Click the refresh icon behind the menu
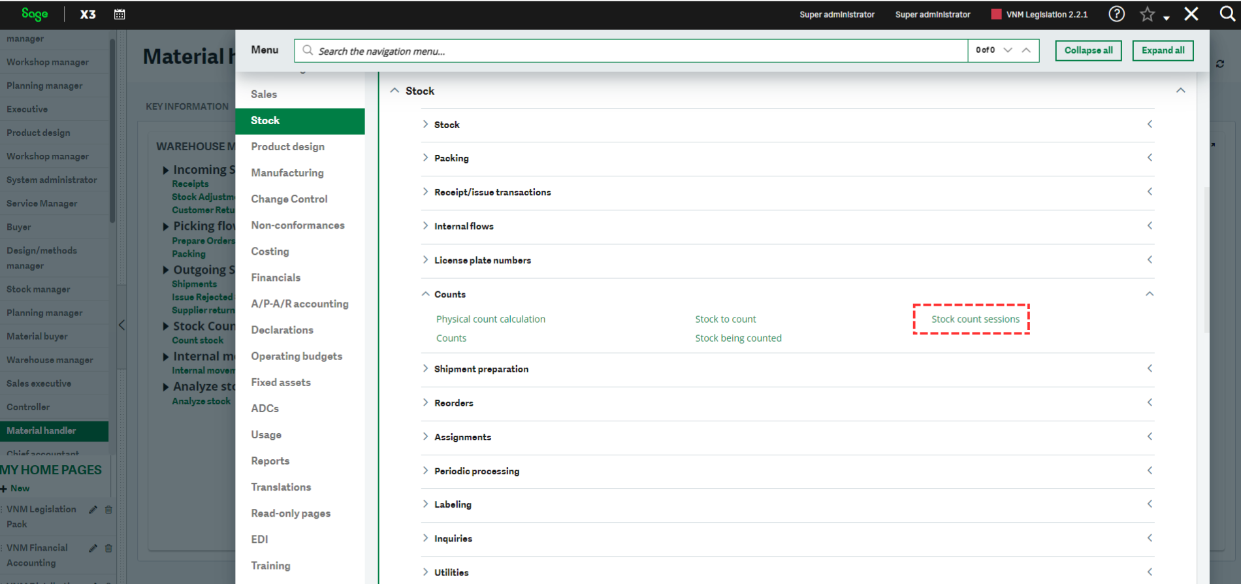Screen dimensions: 1241x584 (1220, 64)
